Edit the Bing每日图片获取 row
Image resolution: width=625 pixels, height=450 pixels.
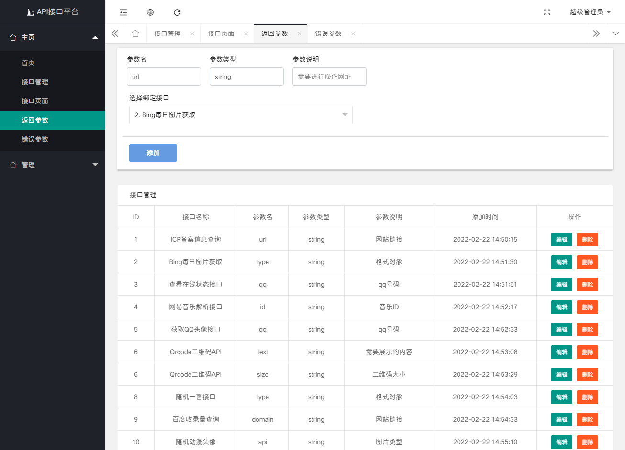pyautogui.click(x=562, y=262)
